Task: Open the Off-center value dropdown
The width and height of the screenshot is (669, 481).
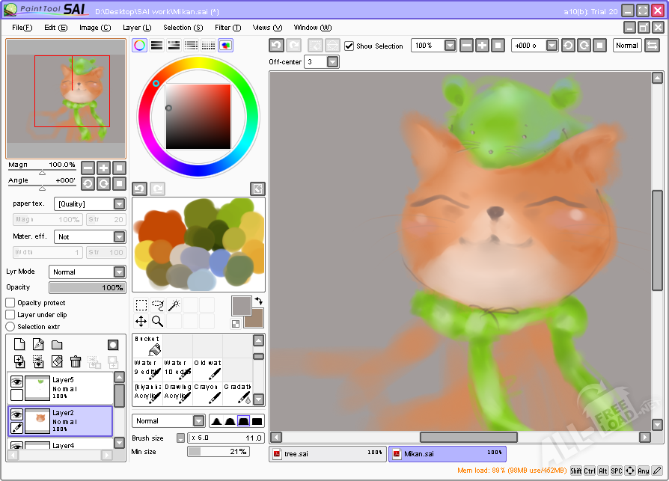Action: 333,62
